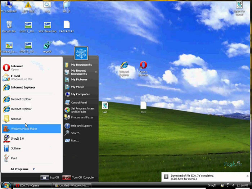Open My Computer in Start menu right pane
Viewport: 252px width, 189px height.
point(81,94)
